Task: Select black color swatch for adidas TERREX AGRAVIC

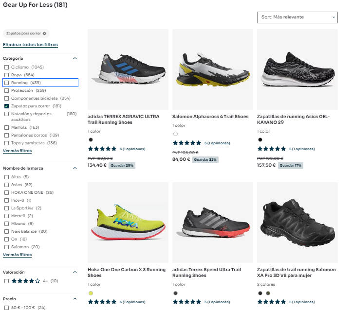Action: pyautogui.click(x=91, y=140)
